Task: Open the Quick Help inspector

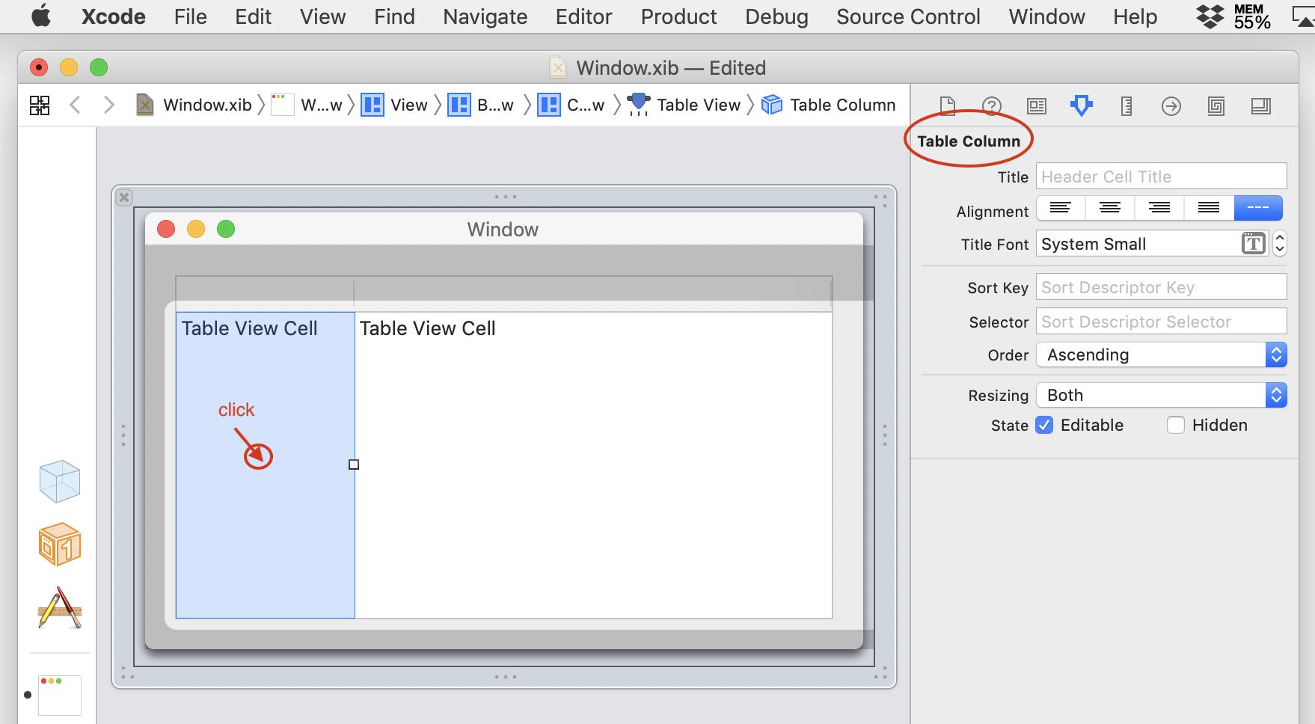Action: tap(992, 105)
